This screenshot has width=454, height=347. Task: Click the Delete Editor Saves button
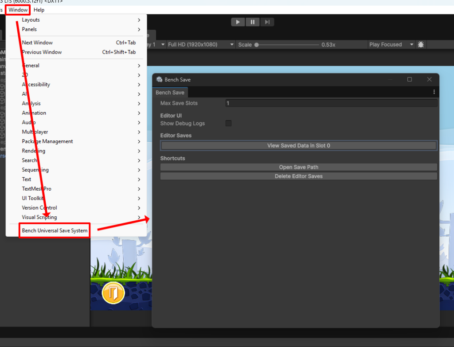coord(298,176)
